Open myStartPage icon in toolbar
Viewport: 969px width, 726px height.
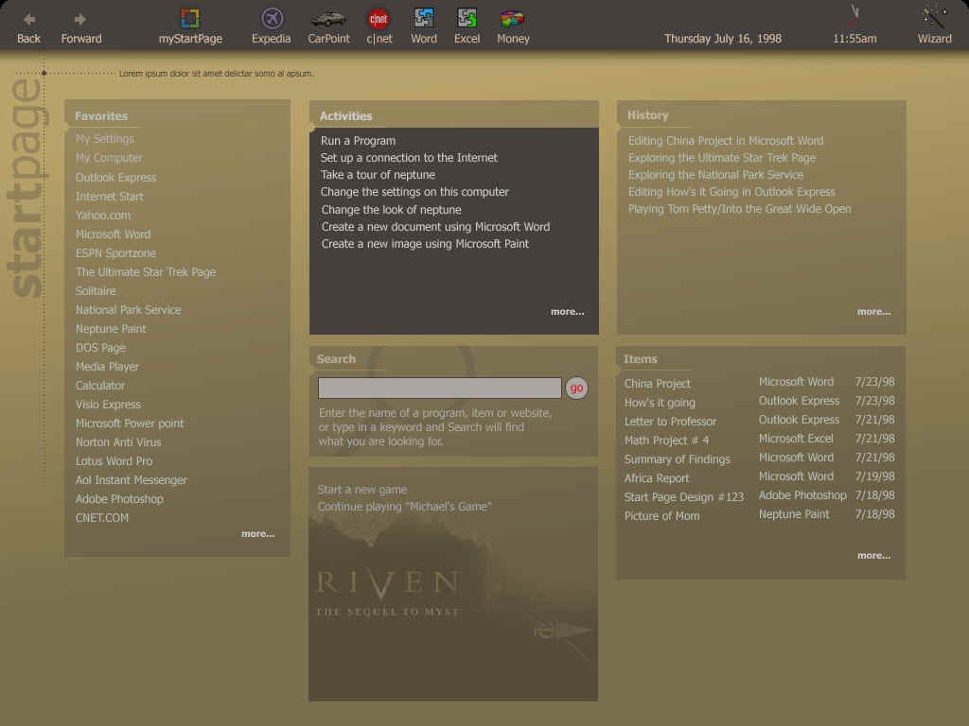pos(190,18)
